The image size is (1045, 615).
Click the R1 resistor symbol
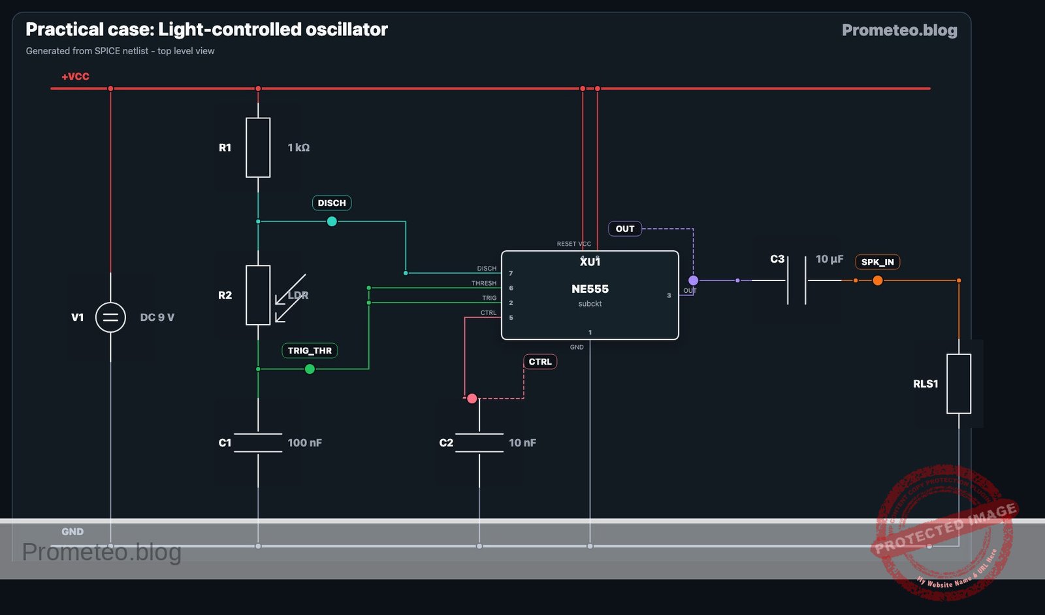point(258,148)
